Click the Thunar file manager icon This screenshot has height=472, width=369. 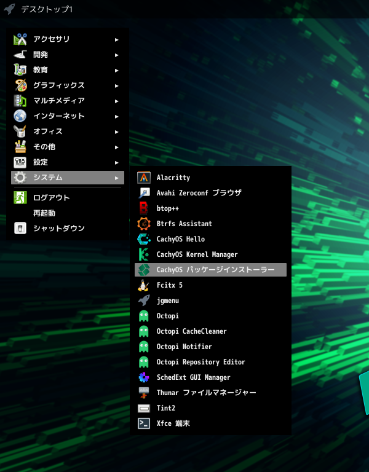[144, 393]
